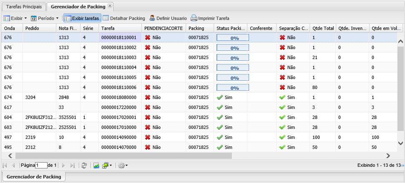Viewport: 405px width, 183px height.
Task: Print task using Imprimir Tarefa
Action: (x=210, y=18)
